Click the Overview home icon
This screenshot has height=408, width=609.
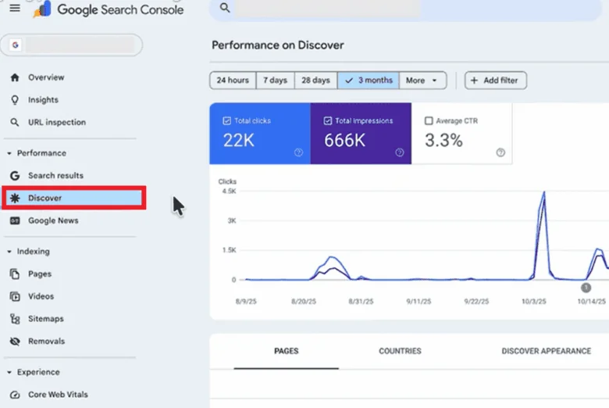tap(15, 77)
